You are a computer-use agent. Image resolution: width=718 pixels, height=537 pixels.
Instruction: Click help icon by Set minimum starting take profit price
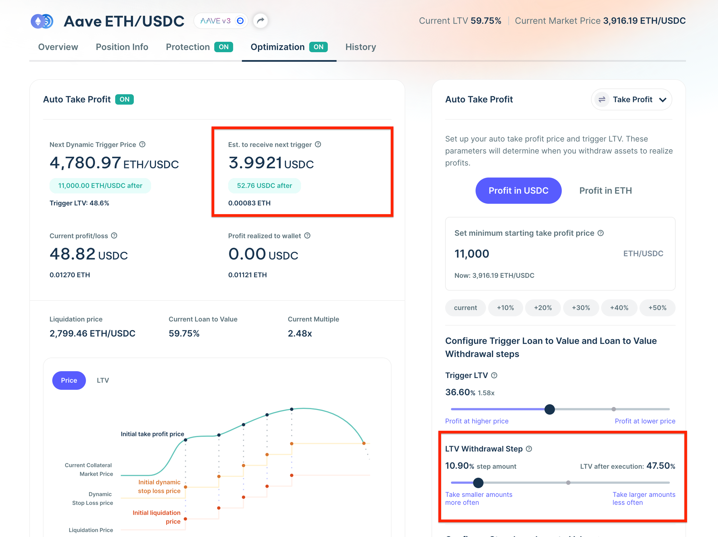[601, 233]
